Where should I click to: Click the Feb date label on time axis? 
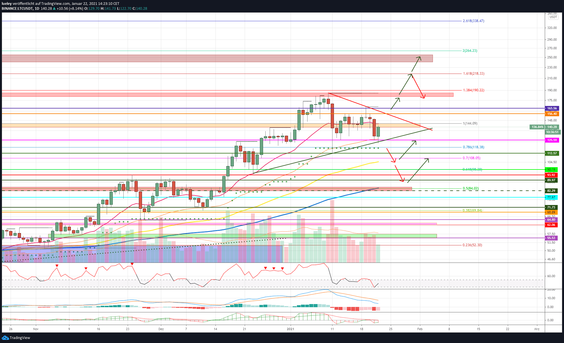coord(420,329)
